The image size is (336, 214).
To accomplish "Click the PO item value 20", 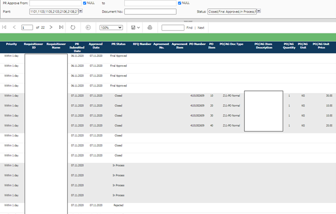I will [212, 106].
